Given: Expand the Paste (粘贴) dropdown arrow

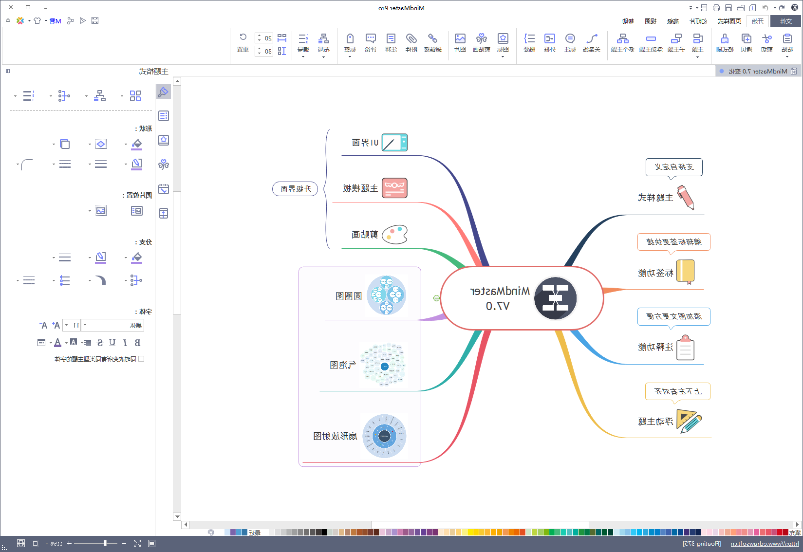Looking at the screenshot, I should 787,57.
